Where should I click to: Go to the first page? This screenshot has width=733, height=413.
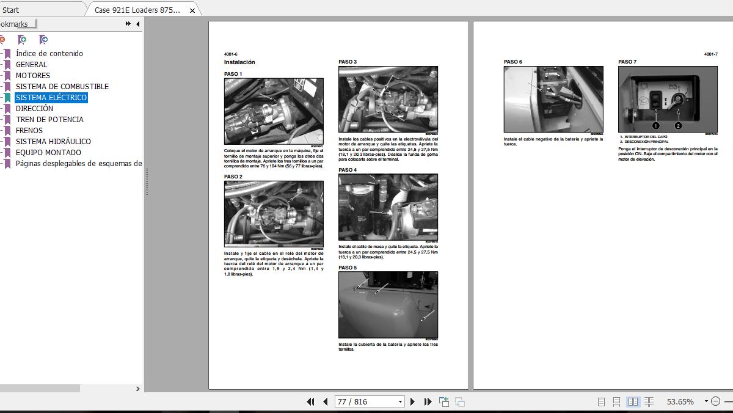312,402
